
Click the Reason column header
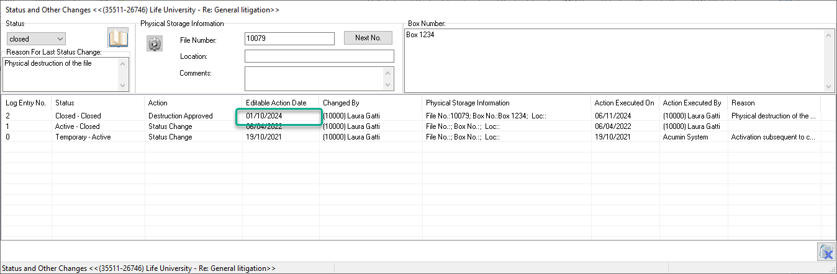(774, 103)
